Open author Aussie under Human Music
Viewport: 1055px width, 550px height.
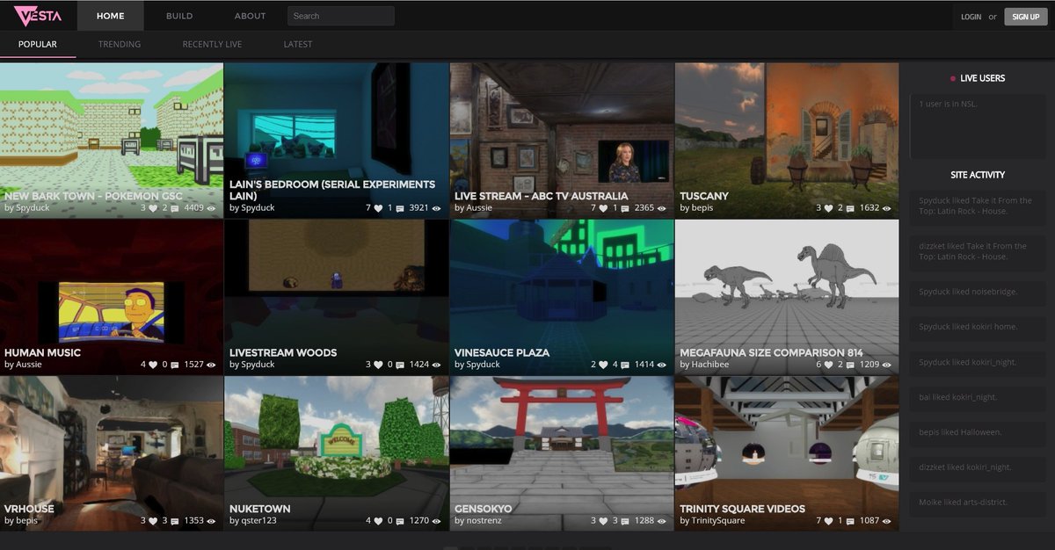point(29,365)
